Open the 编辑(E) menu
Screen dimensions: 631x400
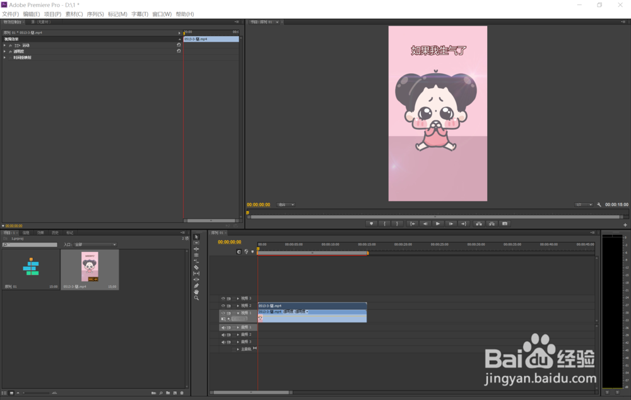click(32, 14)
